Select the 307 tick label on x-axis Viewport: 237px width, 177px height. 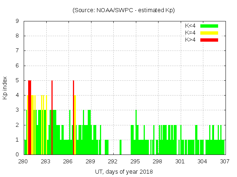pyautogui.click(x=224, y=161)
